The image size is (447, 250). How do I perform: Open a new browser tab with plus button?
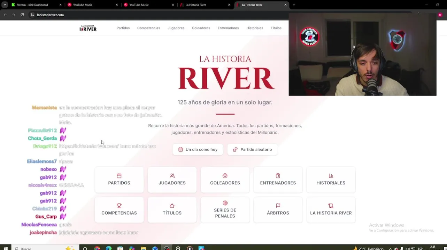coord(294,5)
